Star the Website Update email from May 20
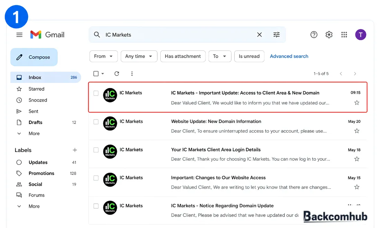The width and height of the screenshot is (380, 228). pos(357,131)
